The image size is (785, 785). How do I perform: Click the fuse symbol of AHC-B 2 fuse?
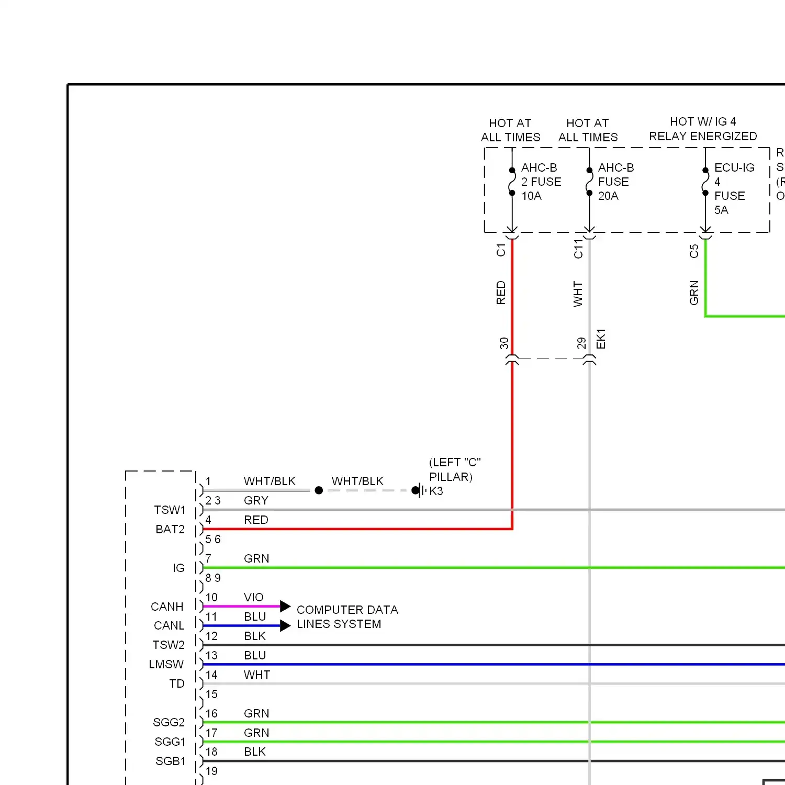pyautogui.click(x=512, y=182)
